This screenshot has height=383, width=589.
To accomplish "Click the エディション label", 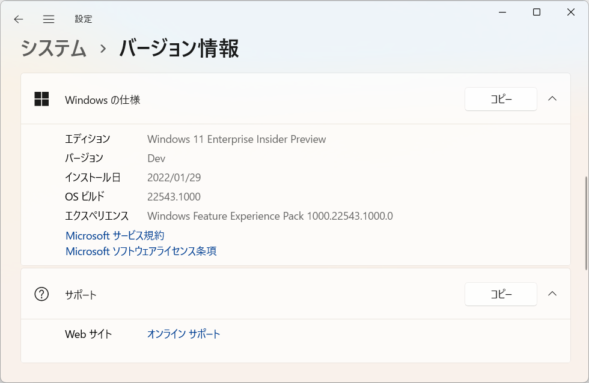I will tap(88, 139).
